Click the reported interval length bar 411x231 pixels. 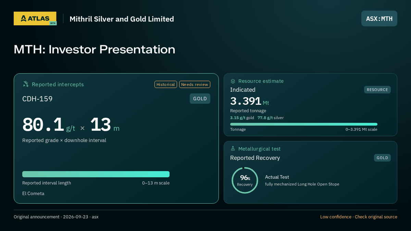[96, 174]
